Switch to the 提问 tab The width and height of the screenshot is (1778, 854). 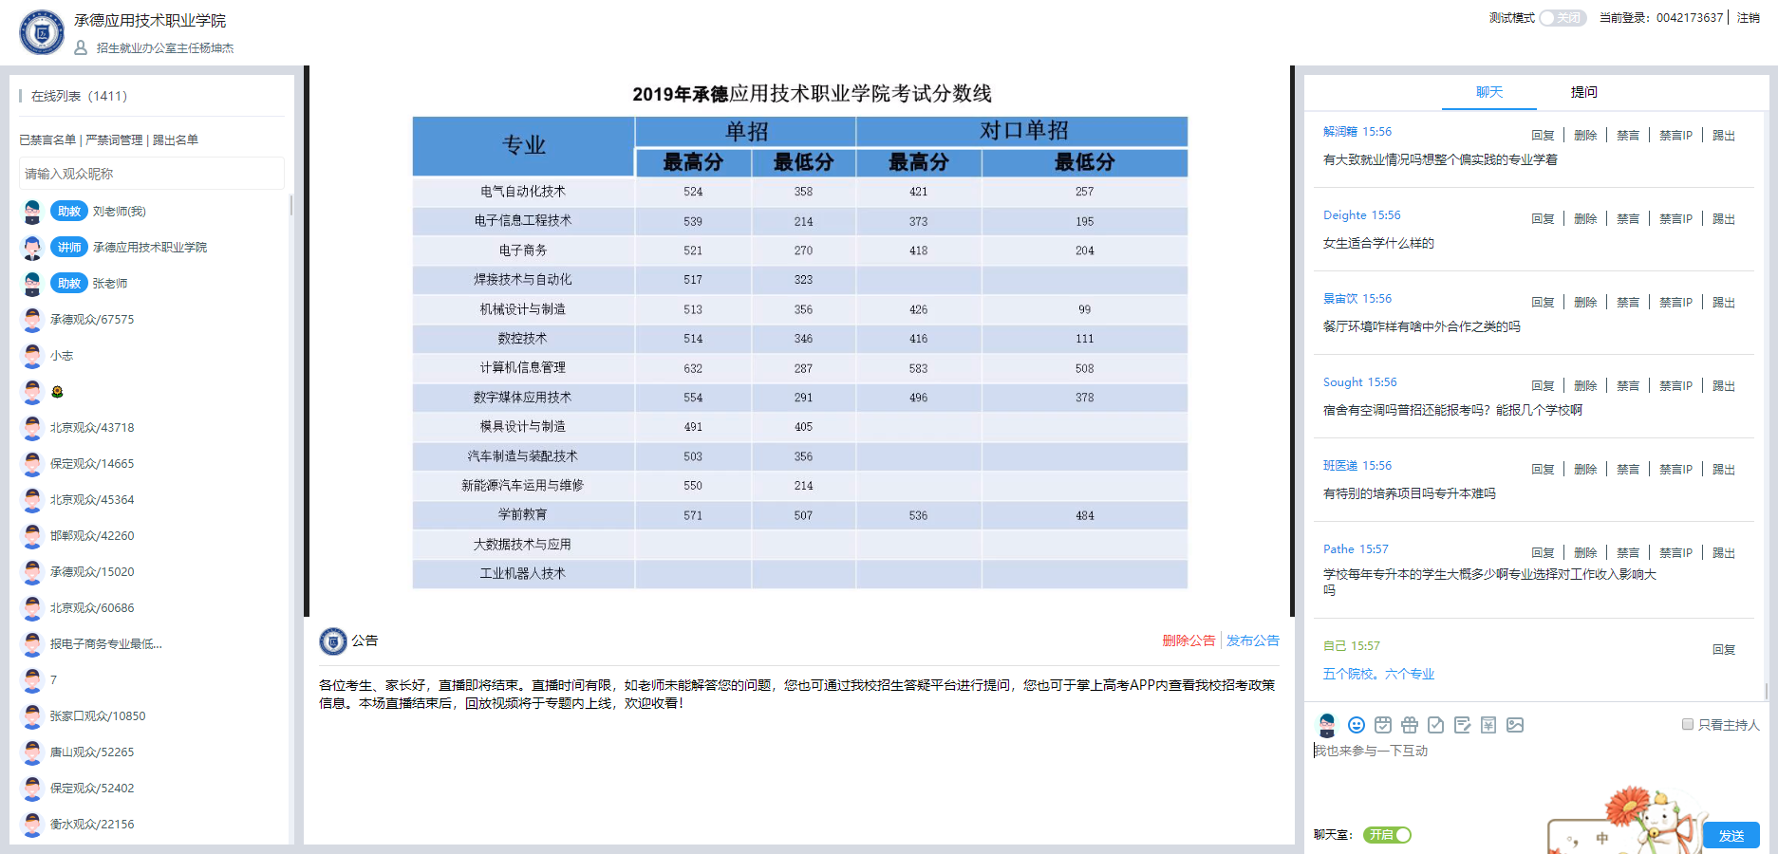tap(1583, 92)
